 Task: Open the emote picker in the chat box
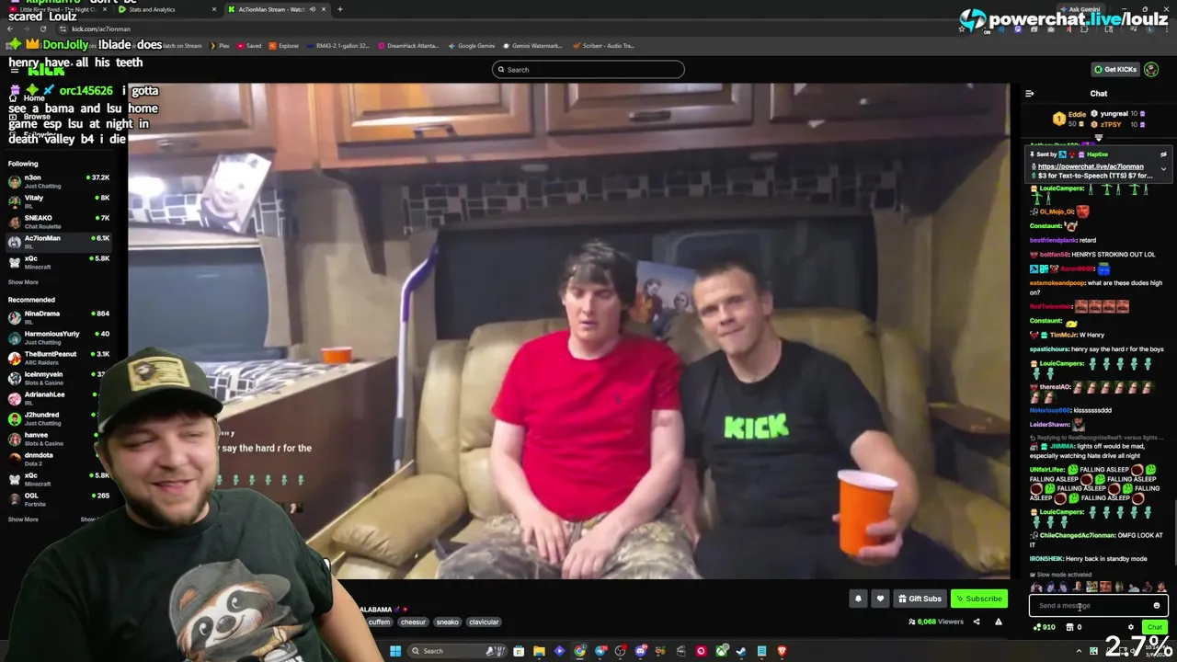tap(1157, 606)
